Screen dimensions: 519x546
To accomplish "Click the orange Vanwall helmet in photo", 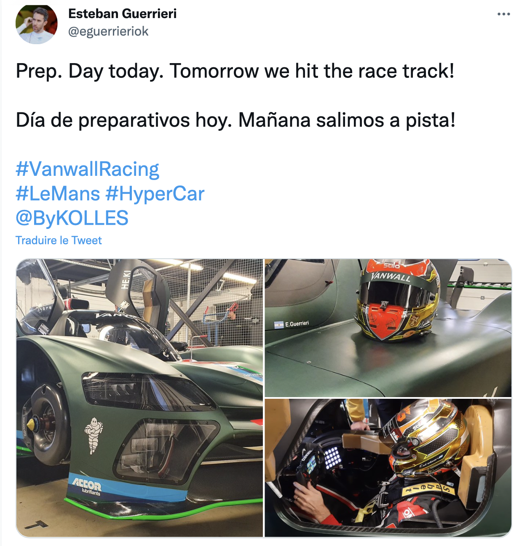I will point(398,299).
